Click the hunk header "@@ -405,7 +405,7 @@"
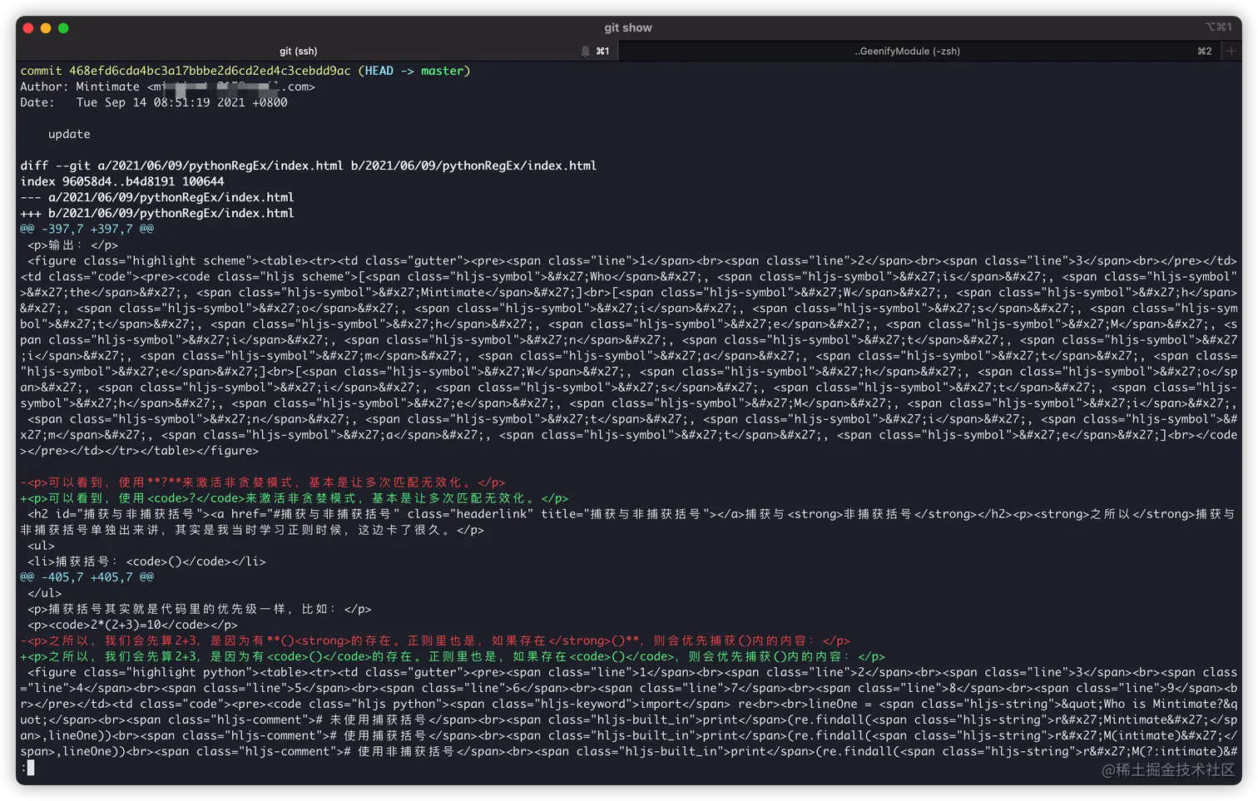The width and height of the screenshot is (1258, 801). pos(87,576)
